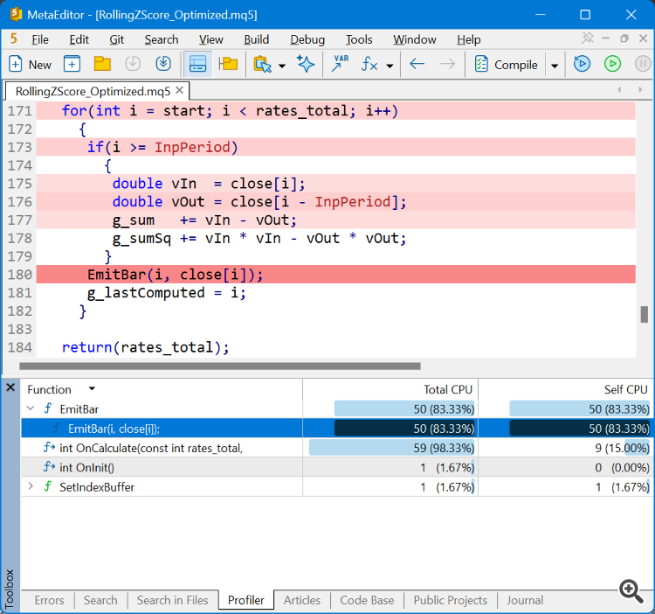Open file using yellow folder icon
The width and height of the screenshot is (655, 614).
pyautogui.click(x=102, y=65)
